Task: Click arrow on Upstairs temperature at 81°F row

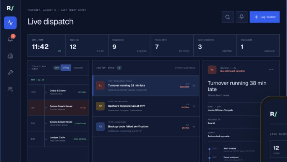Action: pos(194,106)
